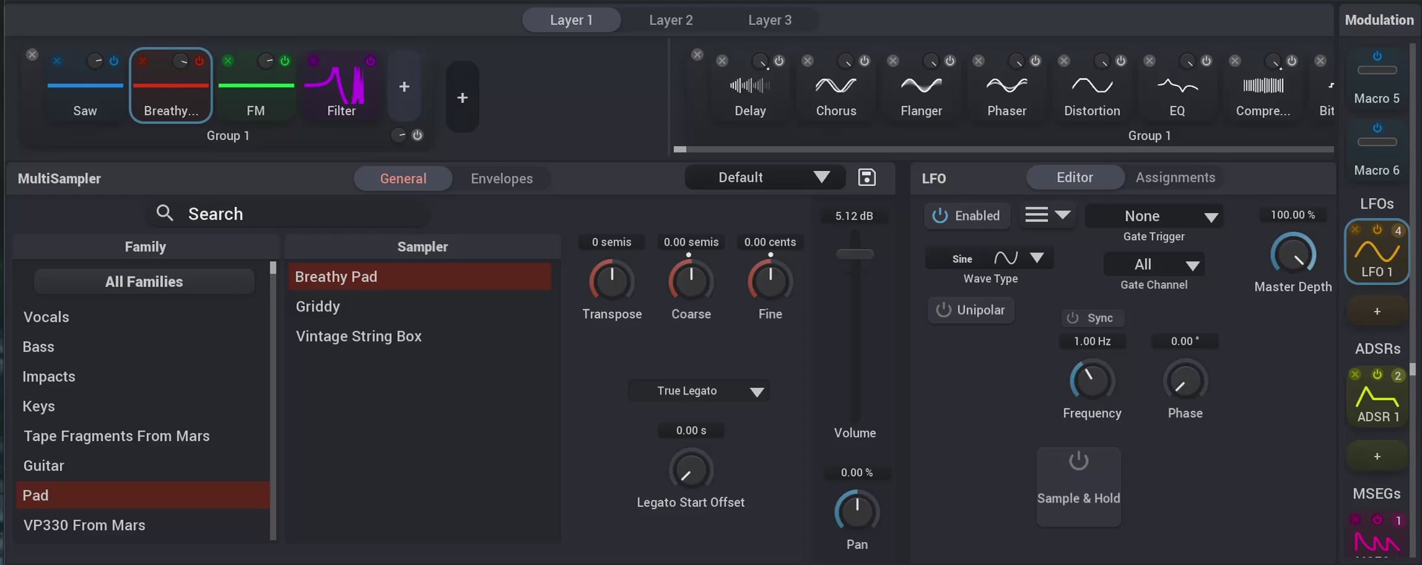1422x565 pixels.
Task: Select the Distortion effect module
Action: coord(1092,87)
